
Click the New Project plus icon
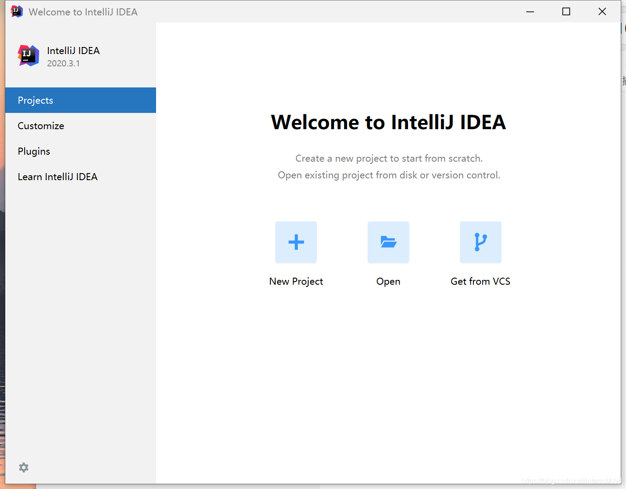click(296, 242)
